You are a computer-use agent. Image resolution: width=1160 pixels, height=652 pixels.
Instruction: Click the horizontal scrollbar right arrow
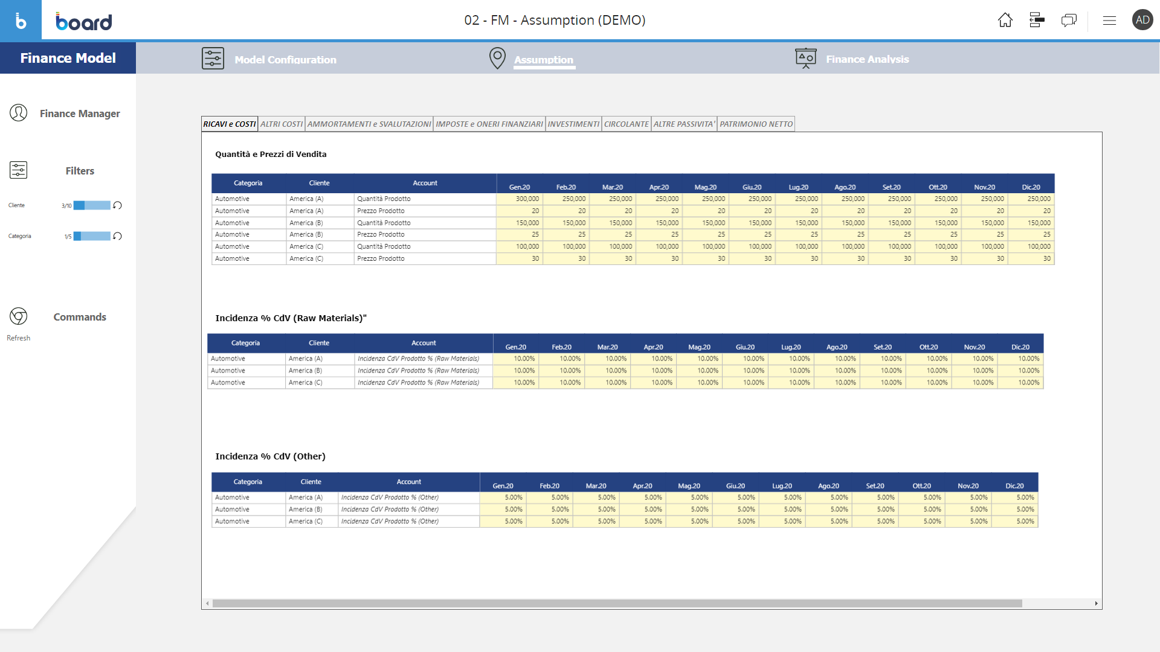pos(1096,603)
